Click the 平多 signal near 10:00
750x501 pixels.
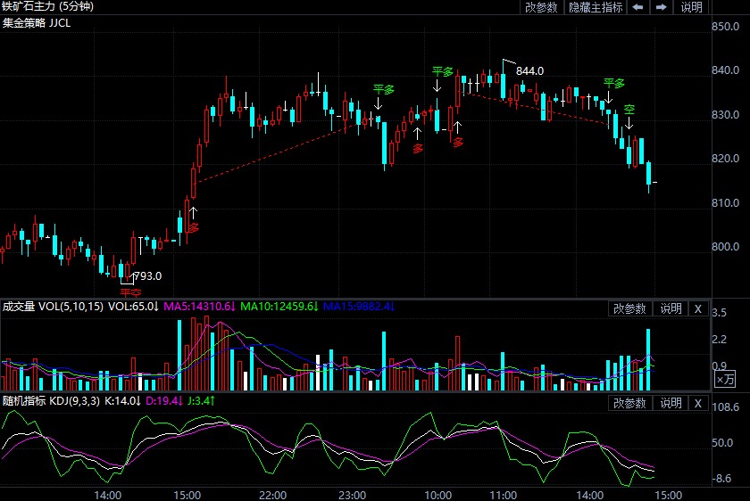443,71
